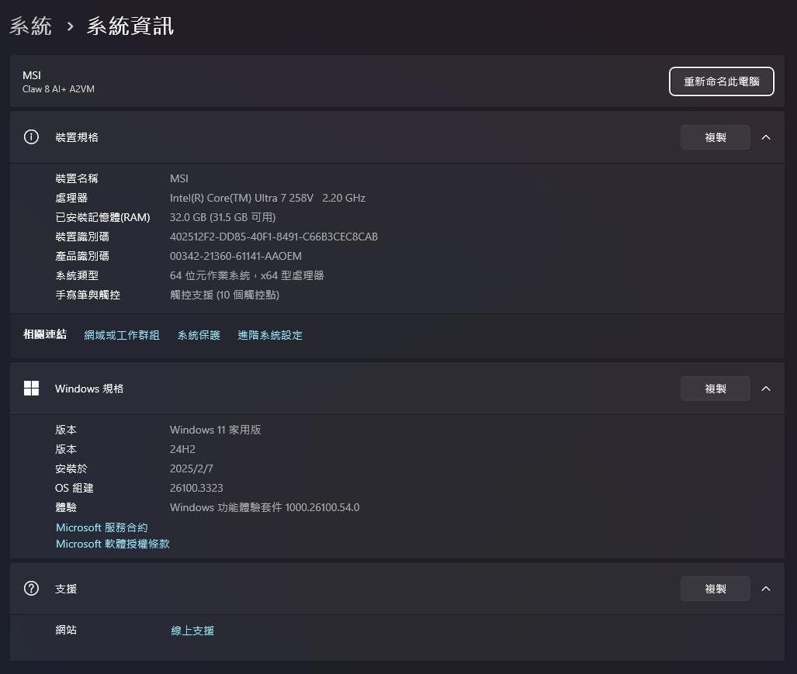Viewport: 797px width, 674px height.
Task: Open the Microsoft 服務合約 link
Action: click(102, 527)
